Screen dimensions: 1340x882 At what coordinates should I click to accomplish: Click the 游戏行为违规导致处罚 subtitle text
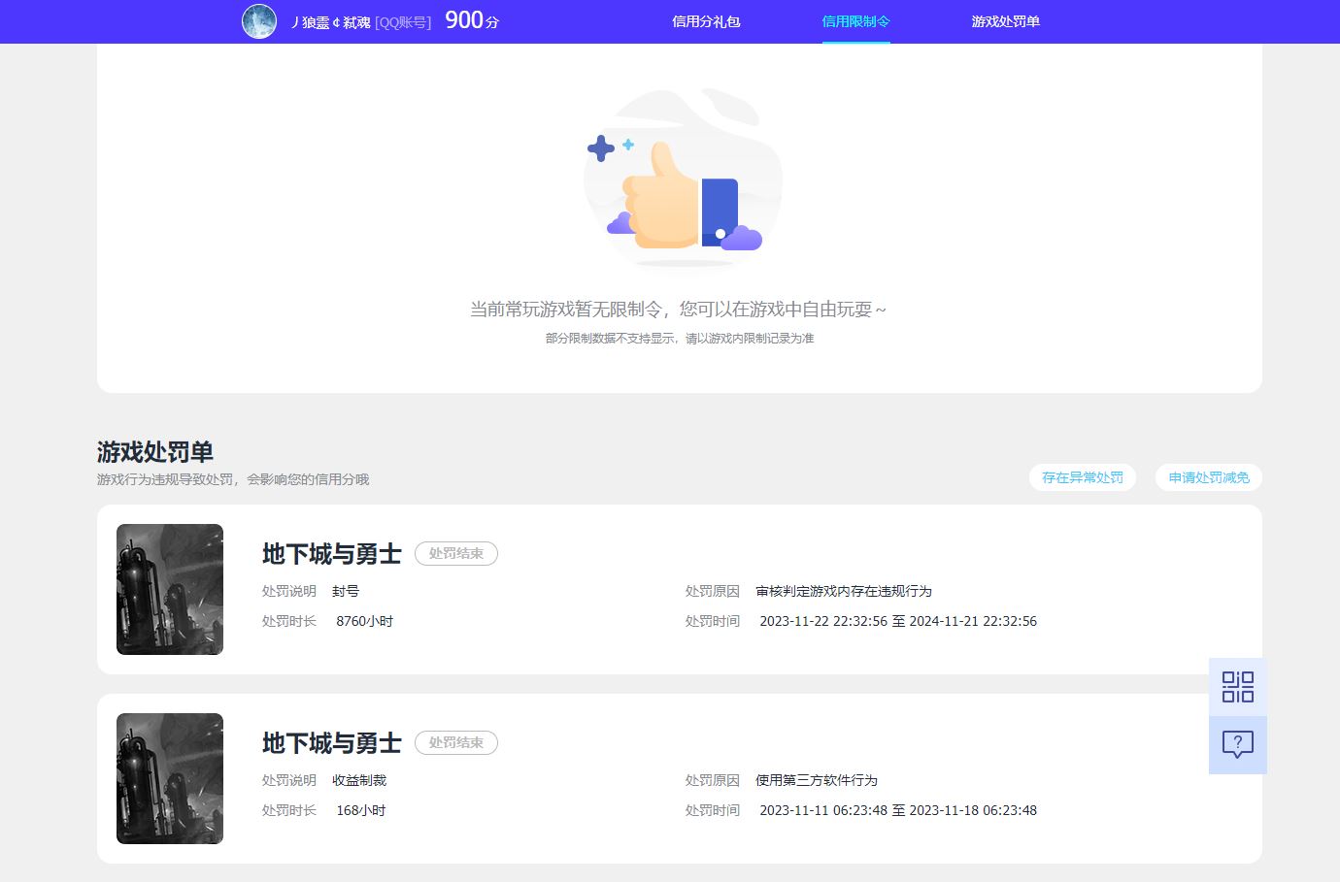tap(233, 479)
